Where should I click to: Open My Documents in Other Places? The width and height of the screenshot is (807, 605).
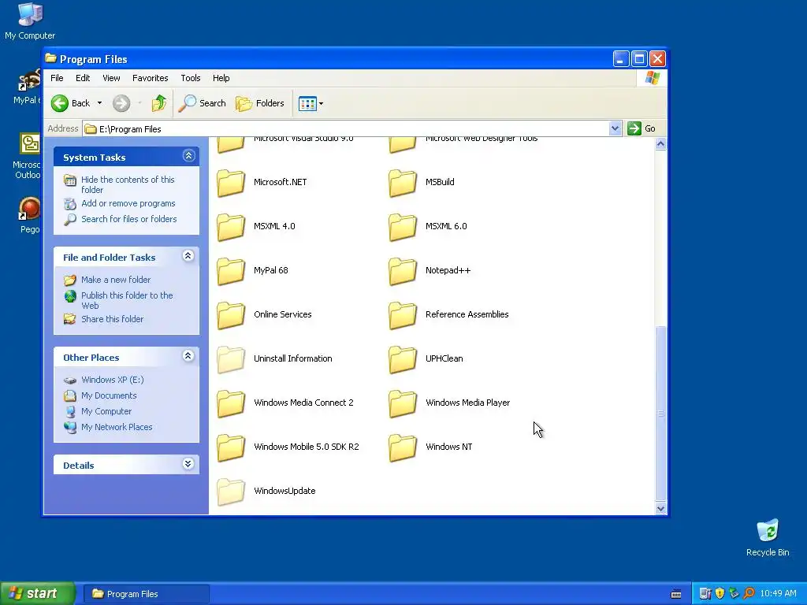[109, 395]
